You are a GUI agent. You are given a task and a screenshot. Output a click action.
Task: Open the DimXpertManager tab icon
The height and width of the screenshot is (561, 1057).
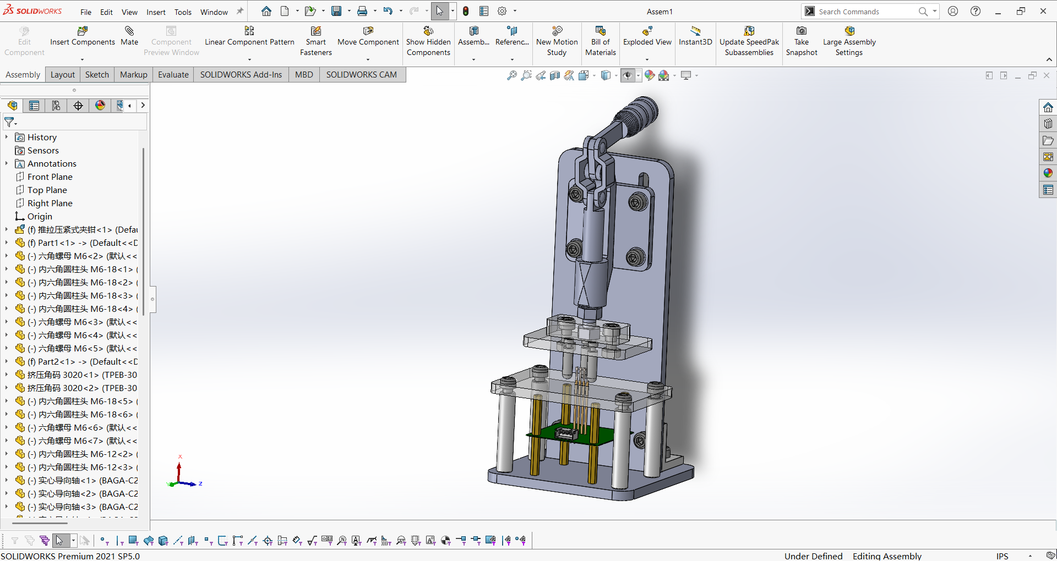click(x=78, y=106)
